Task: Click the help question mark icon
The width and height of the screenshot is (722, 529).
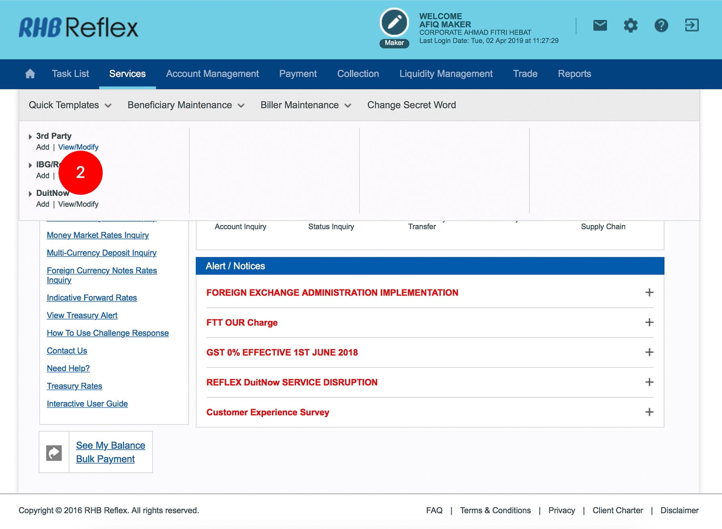Action: [x=661, y=26]
